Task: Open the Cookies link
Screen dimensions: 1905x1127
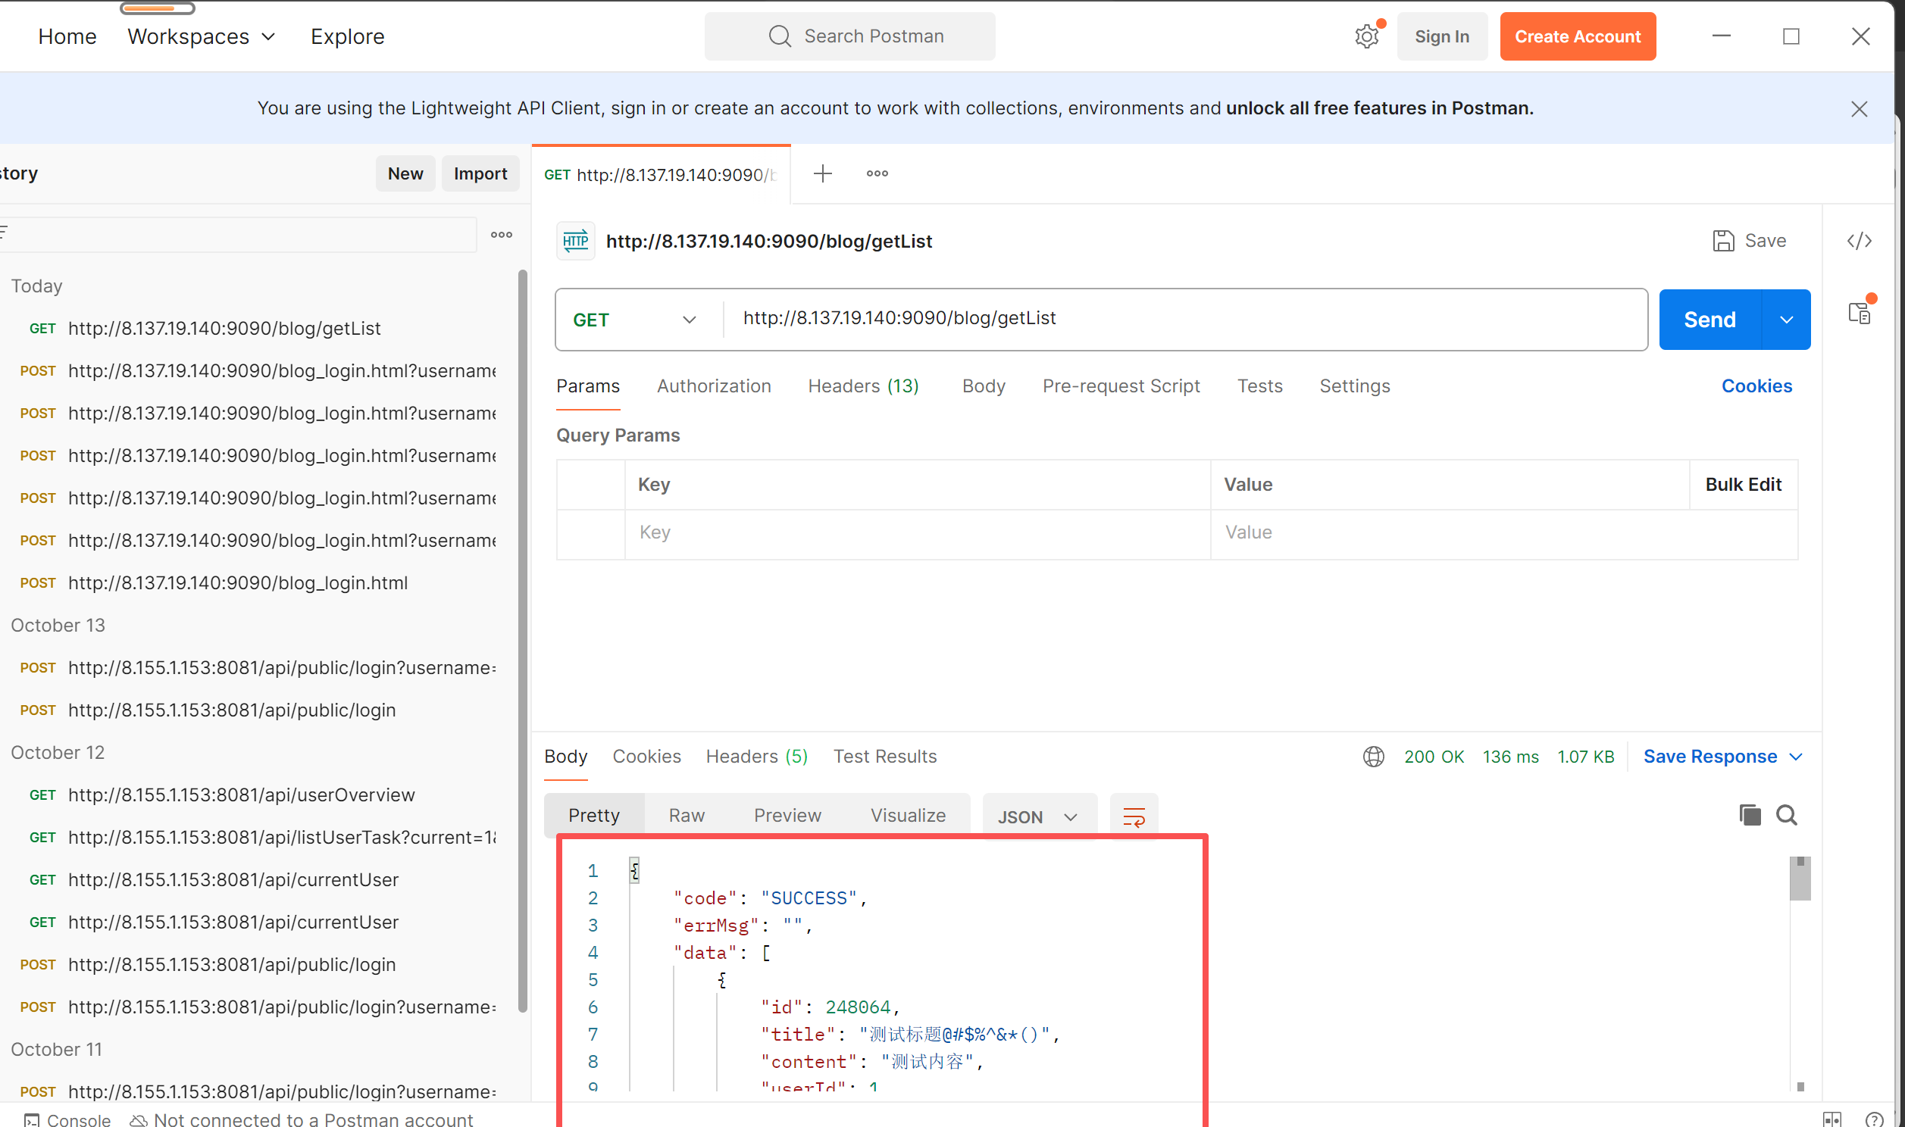Action: pos(1756,386)
